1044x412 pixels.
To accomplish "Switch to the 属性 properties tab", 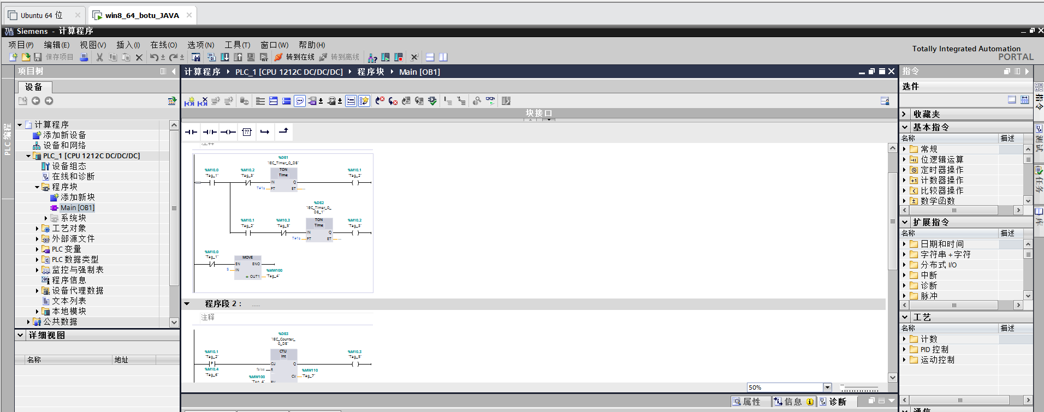I will pyautogui.click(x=746, y=402).
